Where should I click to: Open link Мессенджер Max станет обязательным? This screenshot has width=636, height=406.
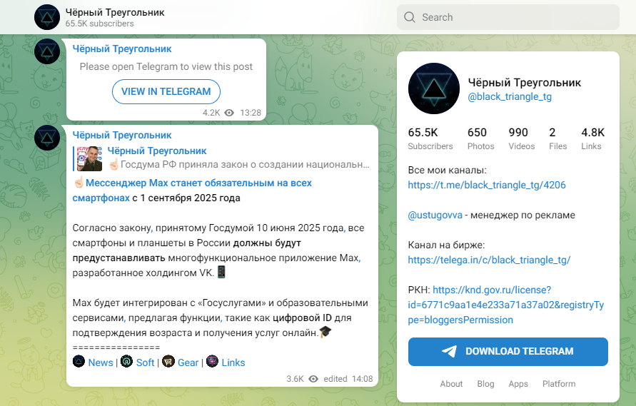(192, 191)
